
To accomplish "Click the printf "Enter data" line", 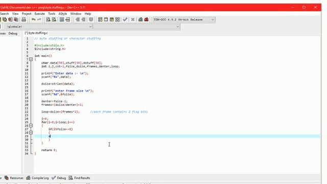I will coord(65,73).
